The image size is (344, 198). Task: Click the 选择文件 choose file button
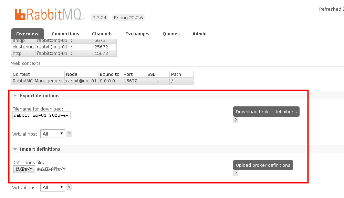(24, 170)
